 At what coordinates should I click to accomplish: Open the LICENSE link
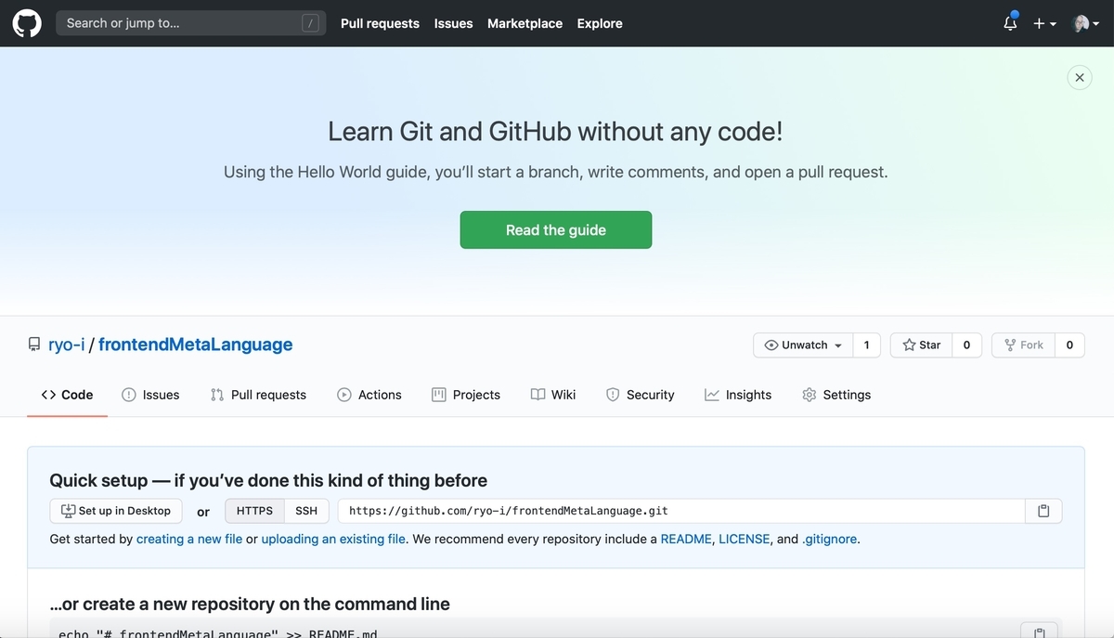[745, 539]
